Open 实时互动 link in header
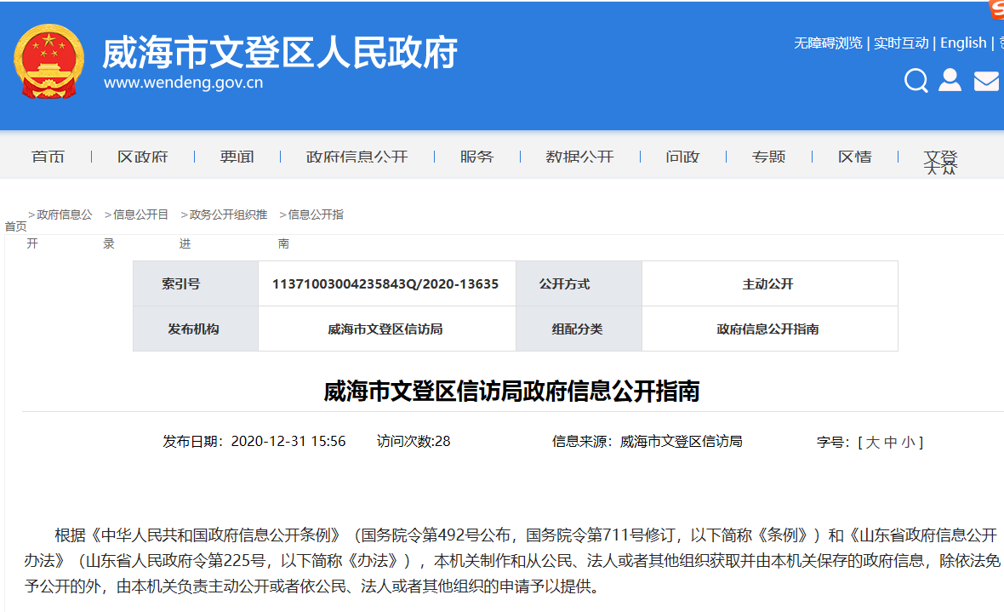Image resolution: width=1004 pixels, height=612 pixels. [901, 43]
